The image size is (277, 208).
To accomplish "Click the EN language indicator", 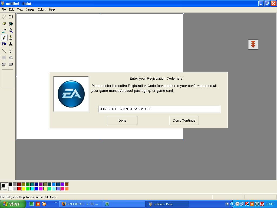I will click(227, 204).
